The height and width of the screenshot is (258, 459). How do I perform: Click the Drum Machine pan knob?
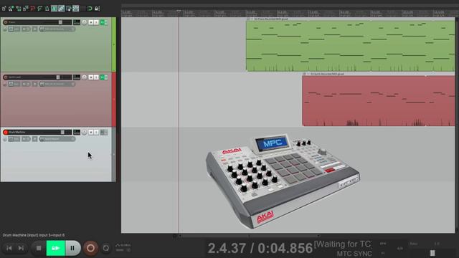click(85, 132)
